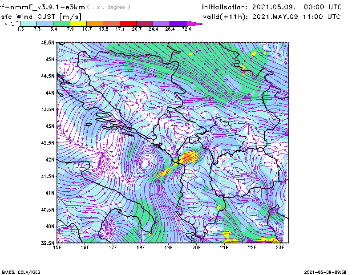
Task: Click the '17E' longitude label
Action: 113,247
